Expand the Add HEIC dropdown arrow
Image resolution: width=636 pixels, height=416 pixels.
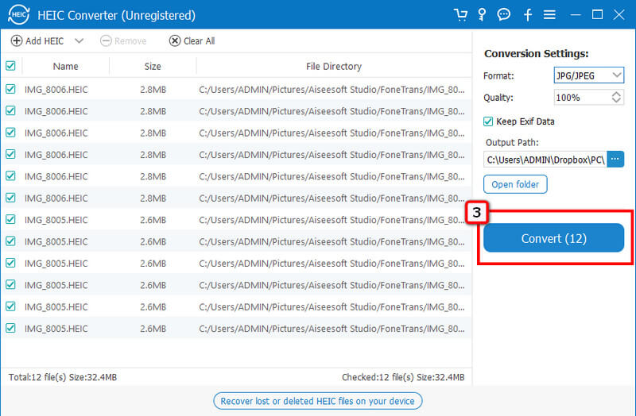pyautogui.click(x=79, y=40)
